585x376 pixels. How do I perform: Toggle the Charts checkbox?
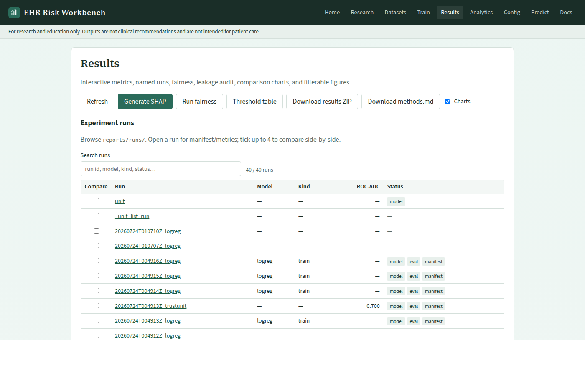coord(448,102)
